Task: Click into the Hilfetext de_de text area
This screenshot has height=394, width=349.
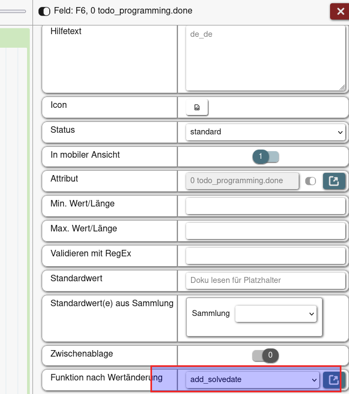Action: [x=265, y=57]
